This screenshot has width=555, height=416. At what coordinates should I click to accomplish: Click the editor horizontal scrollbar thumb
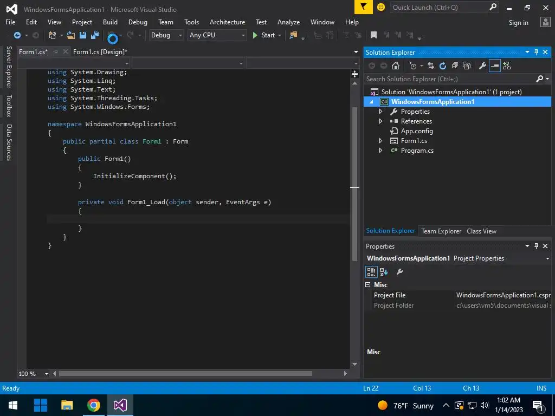pos(185,374)
